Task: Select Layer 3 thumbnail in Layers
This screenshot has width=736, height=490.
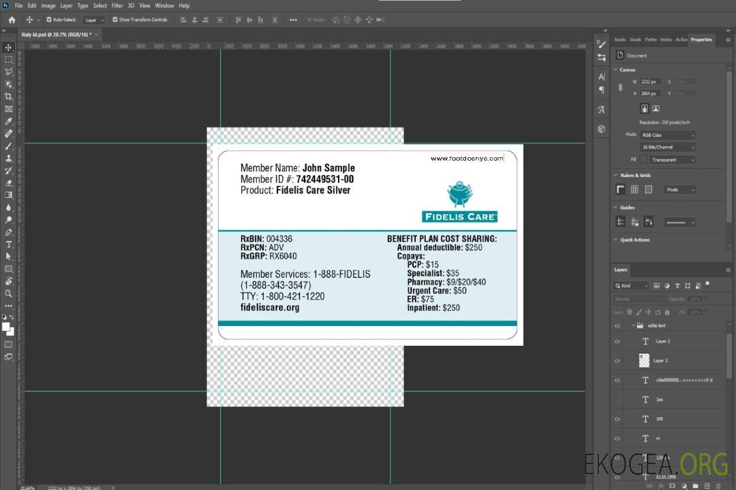Action: click(644, 361)
